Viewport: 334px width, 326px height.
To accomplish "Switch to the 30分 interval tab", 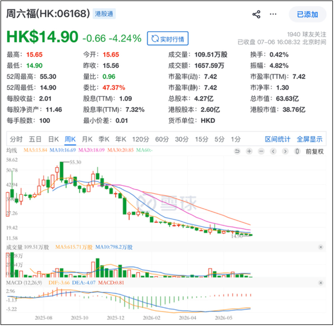I will [x=182, y=139].
